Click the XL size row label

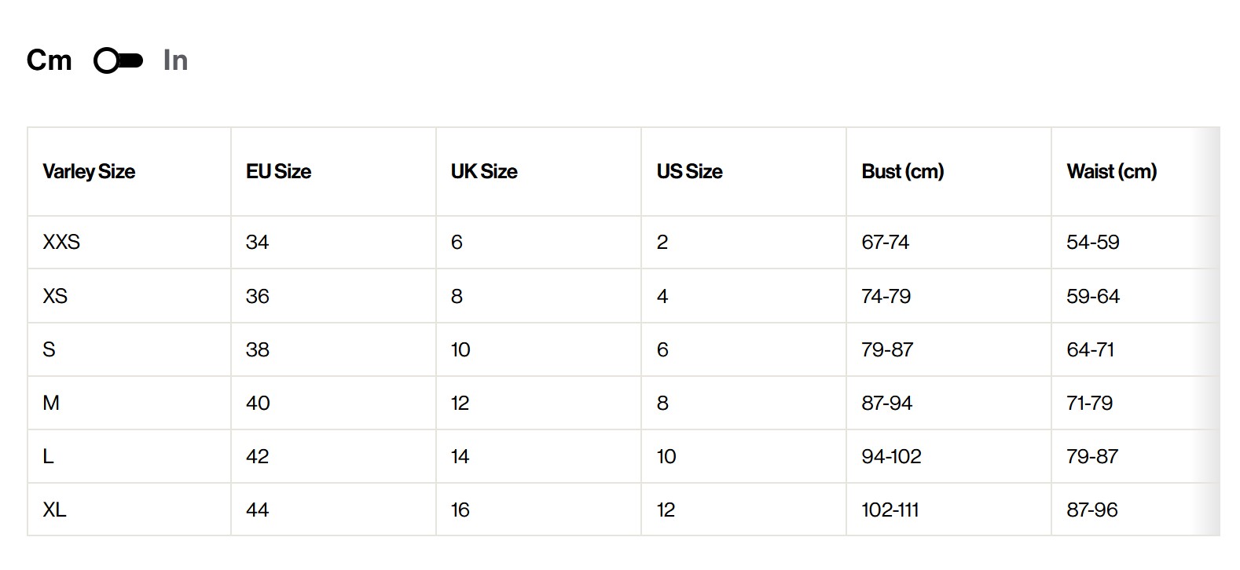[x=54, y=510]
